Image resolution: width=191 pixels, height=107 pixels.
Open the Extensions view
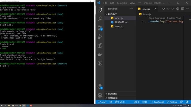click(x=100, y=45)
